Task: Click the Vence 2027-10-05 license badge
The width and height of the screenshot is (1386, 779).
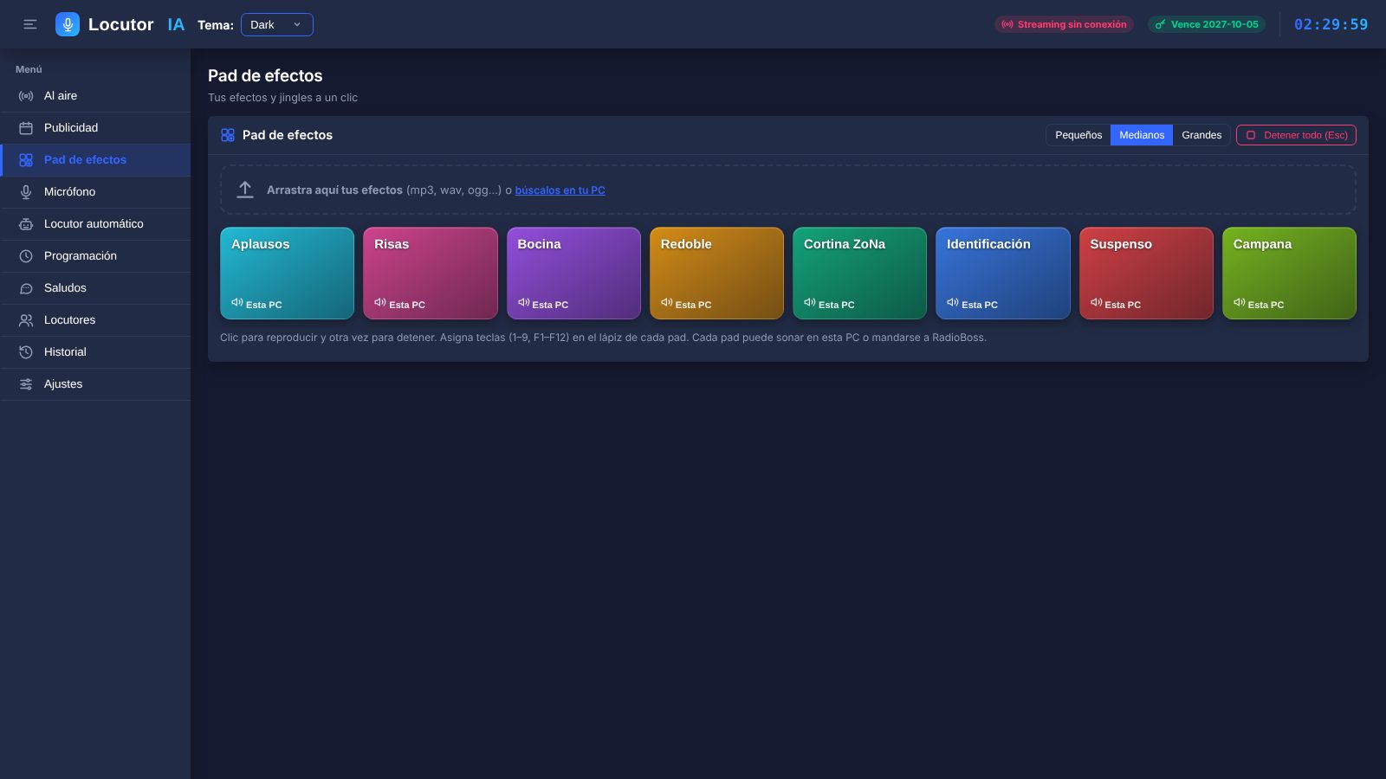Action: pyautogui.click(x=1207, y=24)
